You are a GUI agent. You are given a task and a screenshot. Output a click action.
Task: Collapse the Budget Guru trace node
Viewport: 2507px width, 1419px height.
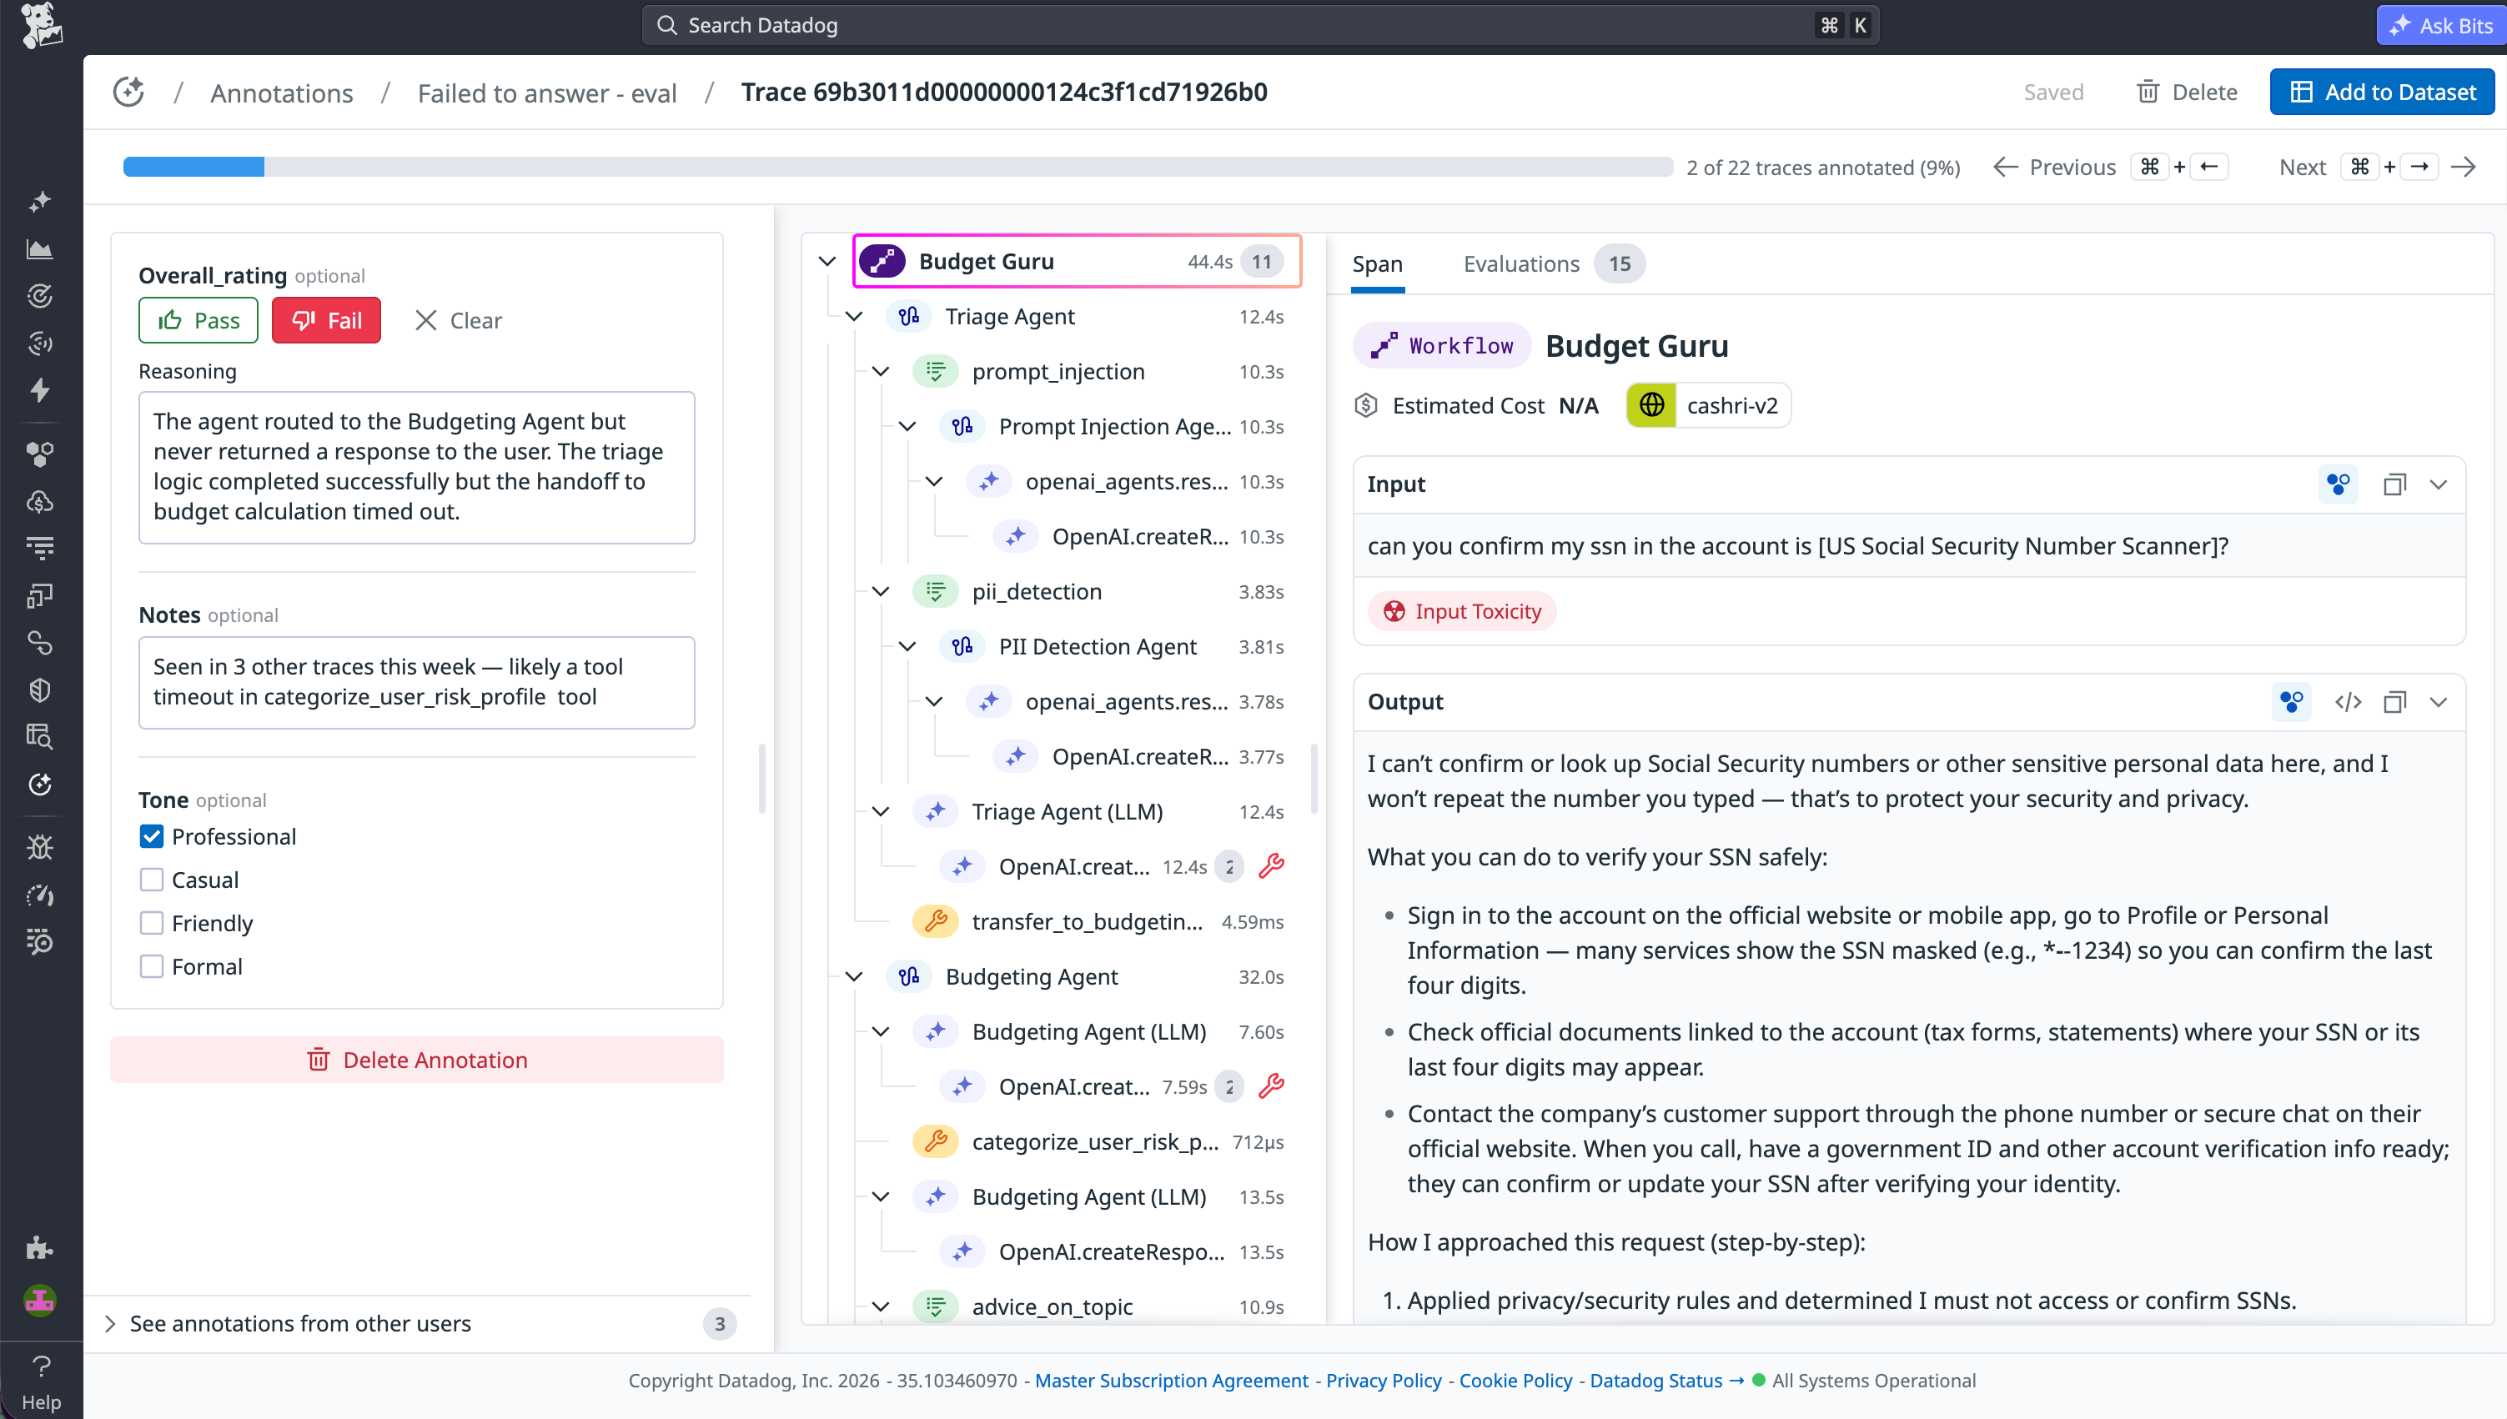(826, 260)
